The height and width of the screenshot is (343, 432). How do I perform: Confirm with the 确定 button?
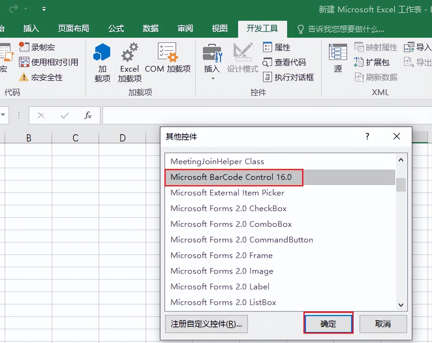point(328,324)
